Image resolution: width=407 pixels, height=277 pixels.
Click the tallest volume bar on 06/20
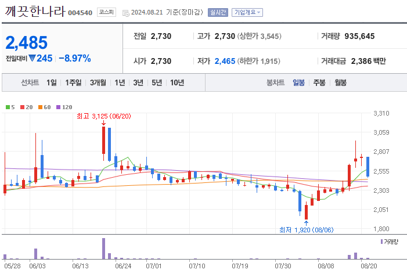click(103, 249)
